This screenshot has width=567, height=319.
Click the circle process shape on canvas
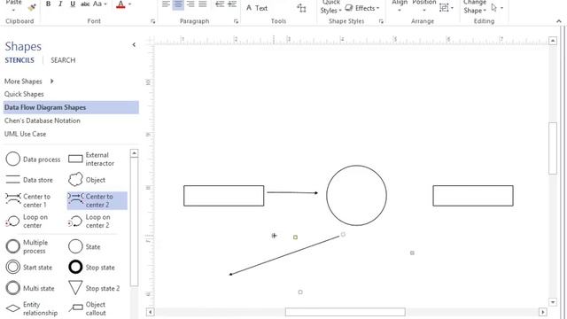point(356,195)
